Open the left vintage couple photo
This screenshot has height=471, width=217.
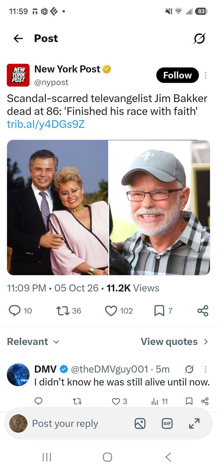click(58, 207)
